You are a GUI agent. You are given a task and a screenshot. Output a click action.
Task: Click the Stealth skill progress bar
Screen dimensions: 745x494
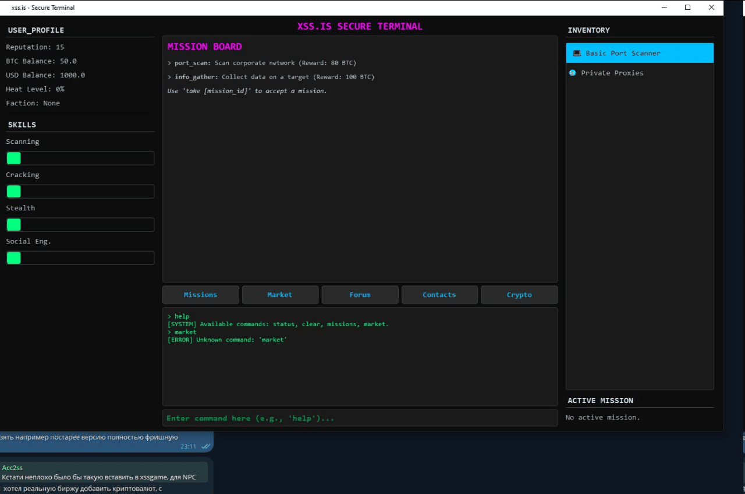coord(80,225)
